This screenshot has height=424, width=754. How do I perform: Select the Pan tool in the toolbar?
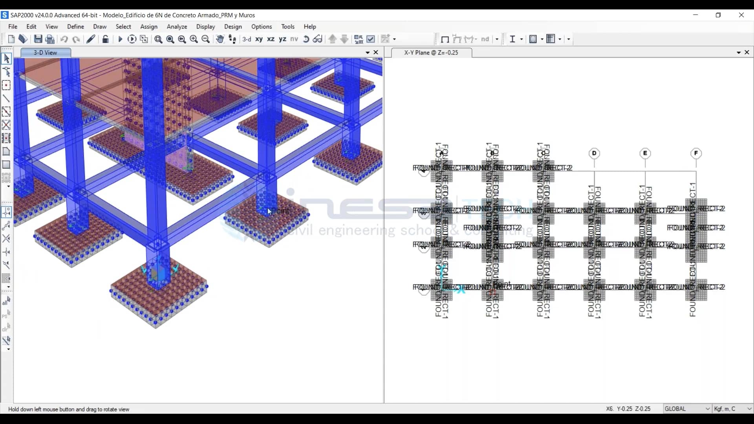coord(220,39)
